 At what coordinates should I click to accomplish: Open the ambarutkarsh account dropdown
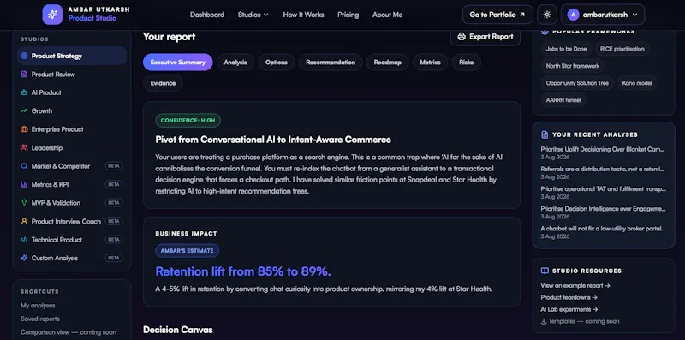tap(603, 15)
